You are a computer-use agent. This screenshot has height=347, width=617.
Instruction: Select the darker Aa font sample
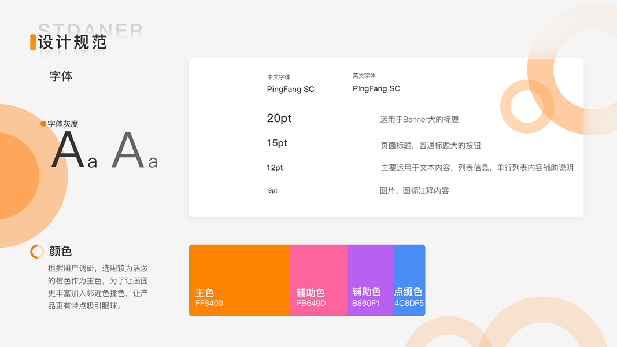point(75,150)
